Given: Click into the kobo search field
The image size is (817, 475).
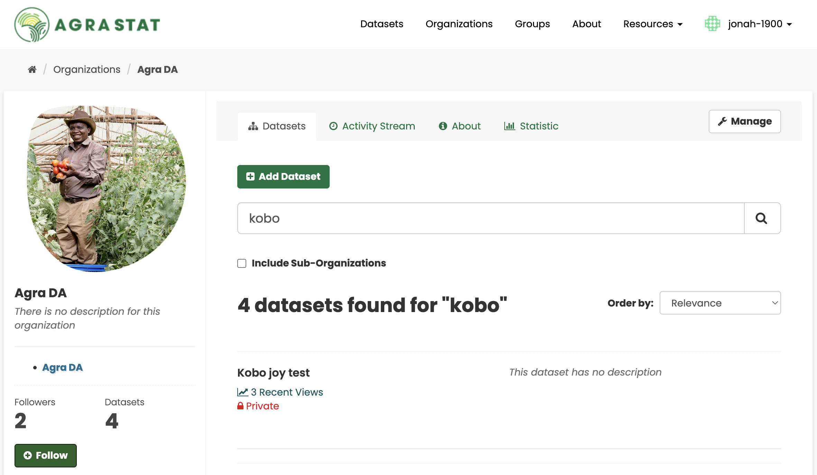Looking at the screenshot, I should point(491,218).
